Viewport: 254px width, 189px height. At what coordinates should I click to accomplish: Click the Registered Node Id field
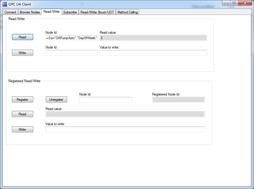tap(178, 100)
